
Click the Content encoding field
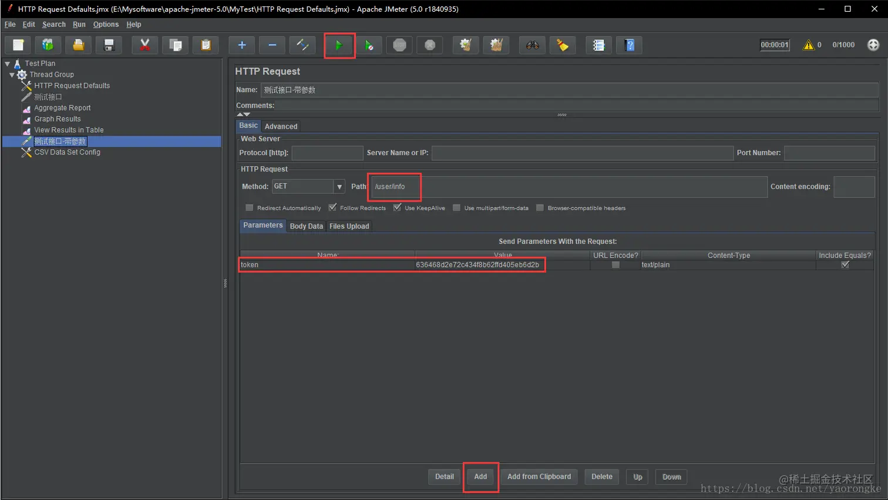point(854,187)
